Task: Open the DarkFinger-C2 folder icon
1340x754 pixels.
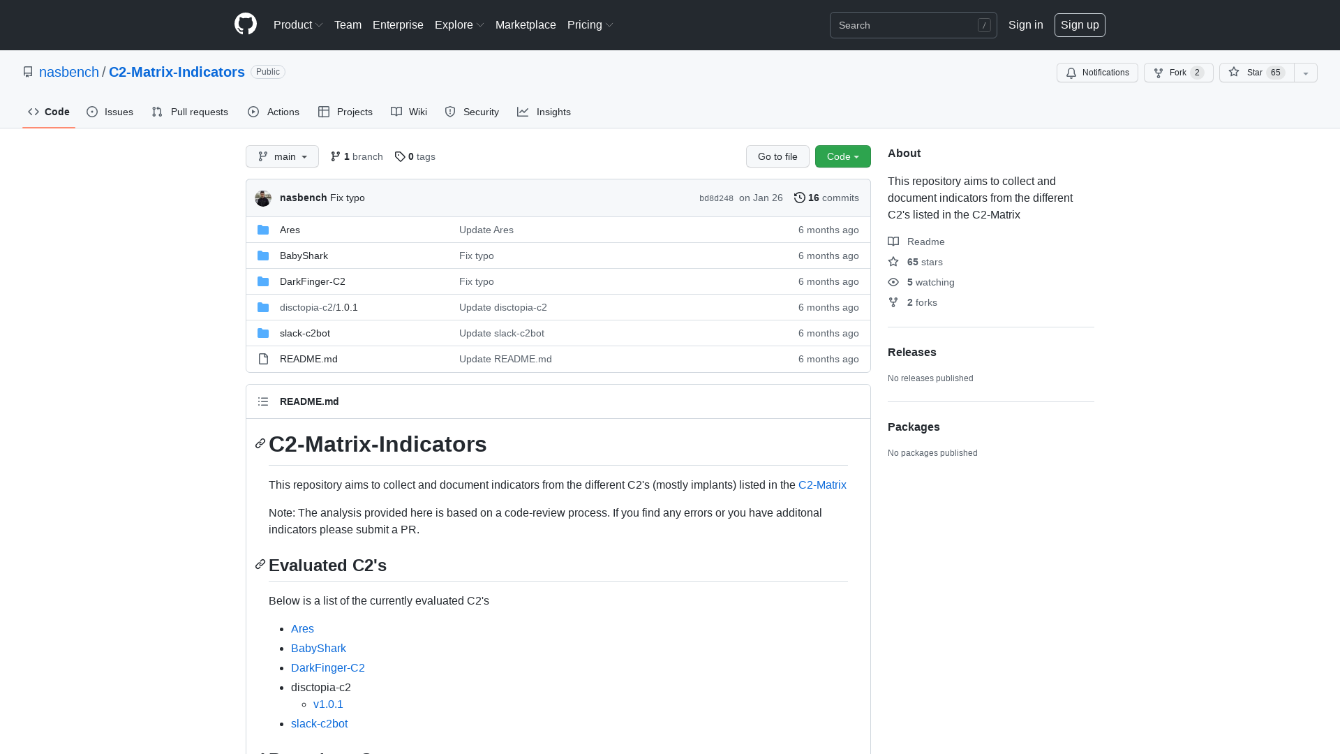Action: pos(263,281)
